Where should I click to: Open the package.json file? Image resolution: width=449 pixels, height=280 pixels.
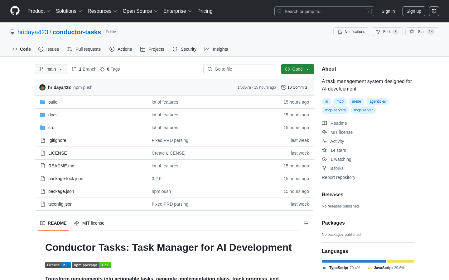(x=61, y=191)
